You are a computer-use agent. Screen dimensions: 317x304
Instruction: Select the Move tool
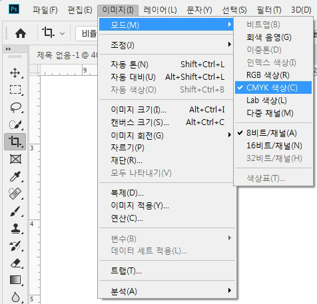click(x=15, y=73)
